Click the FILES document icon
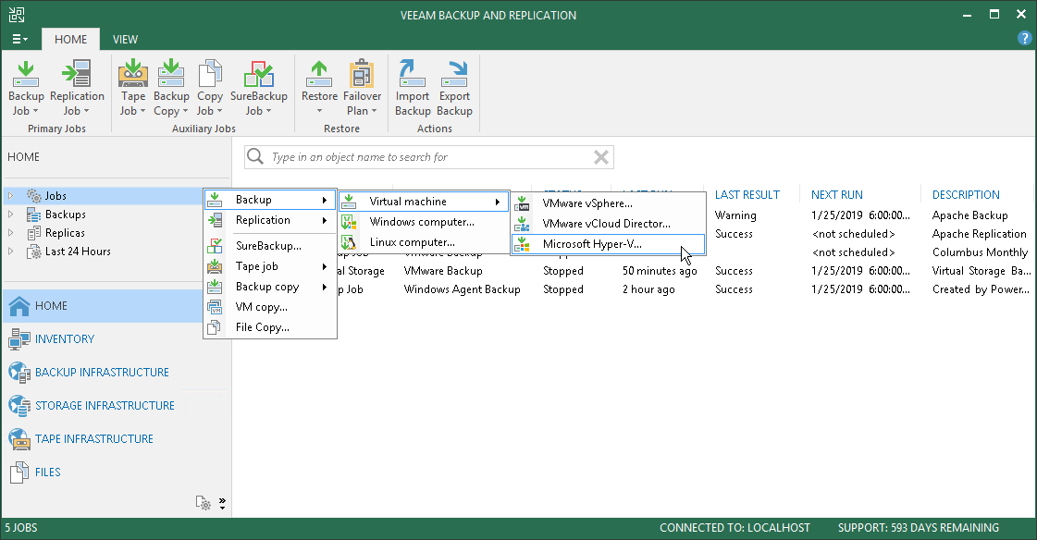 (x=19, y=472)
